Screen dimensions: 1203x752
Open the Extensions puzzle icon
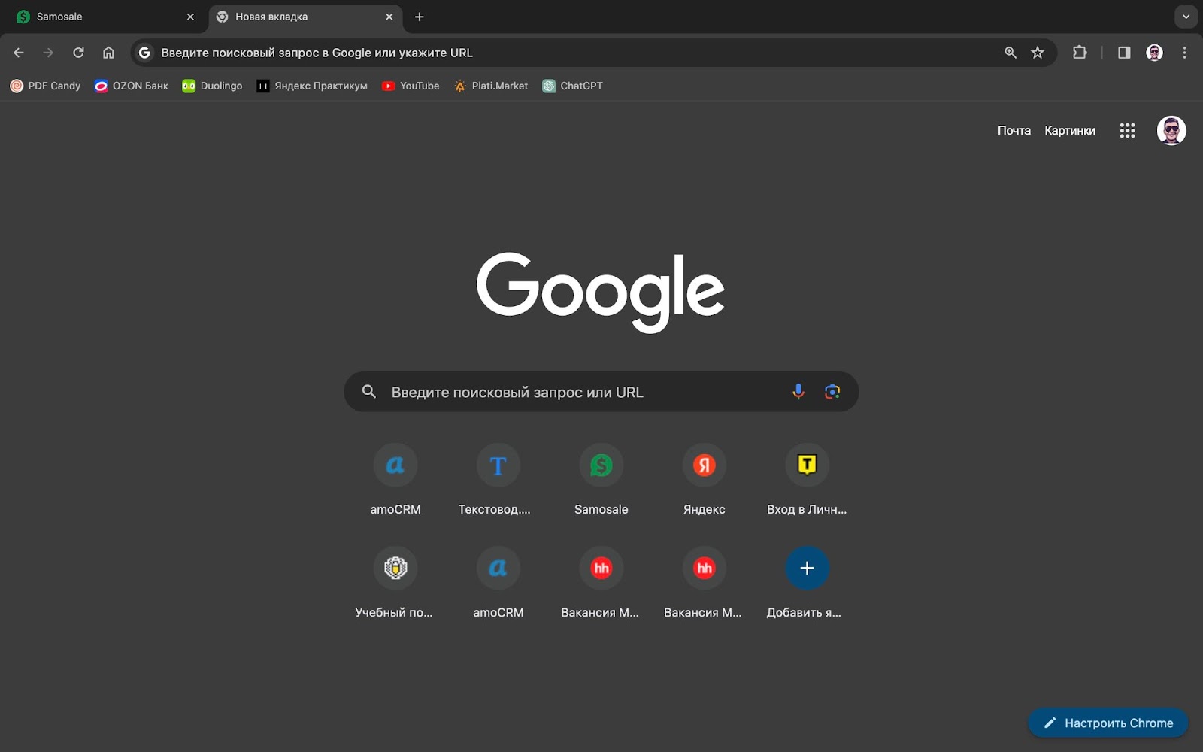coord(1080,53)
